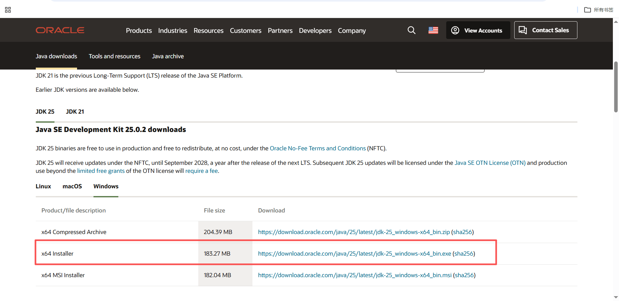Select the Windows platform tab
Image resolution: width=619 pixels, height=301 pixels.
tap(106, 186)
